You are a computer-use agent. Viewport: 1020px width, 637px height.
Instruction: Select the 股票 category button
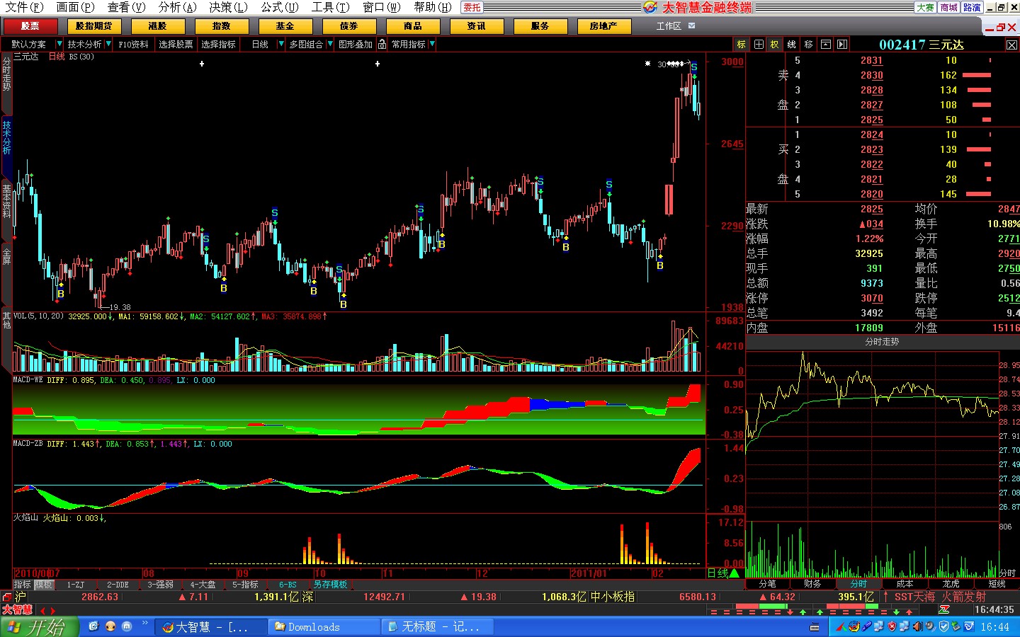pyautogui.click(x=30, y=26)
